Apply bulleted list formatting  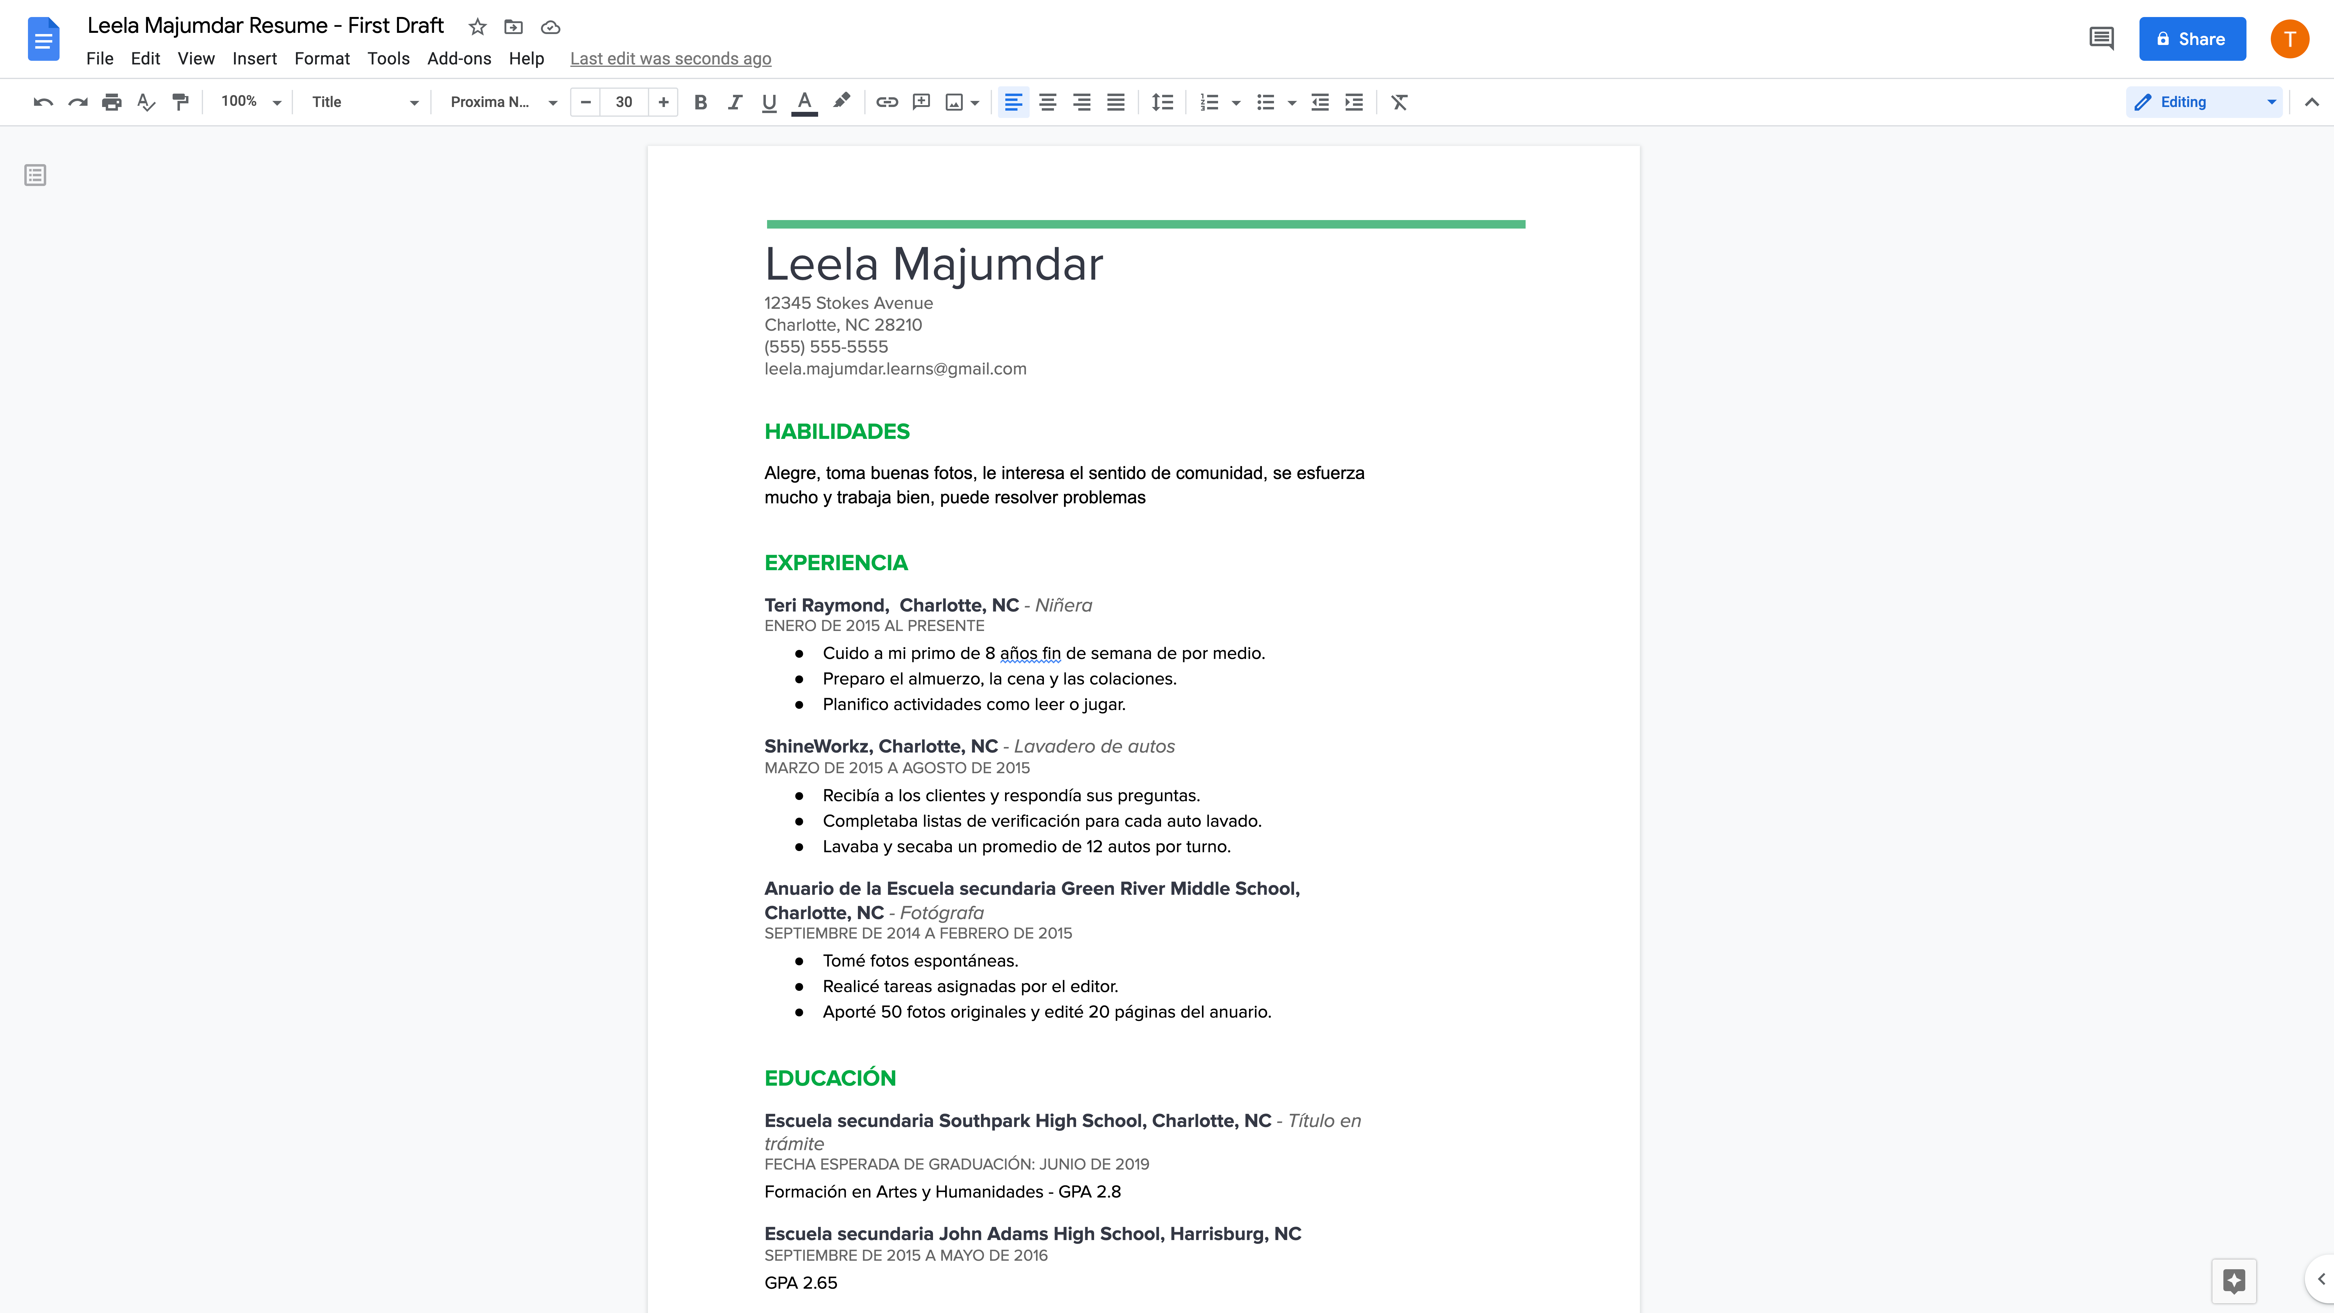(x=1266, y=102)
